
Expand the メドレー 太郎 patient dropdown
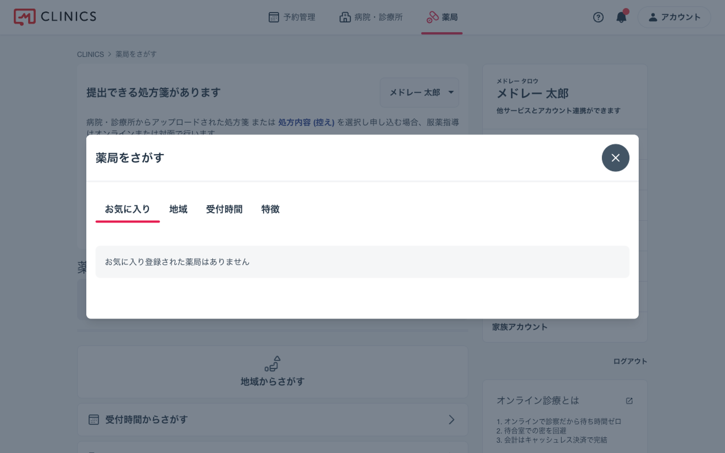tap(419, 93)
